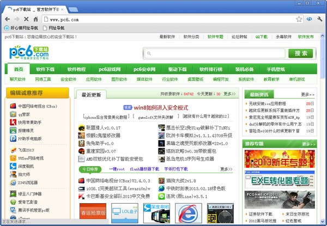Click the pc6 site search box
This screenshot has width=327, height=226.
[x=214, y=53]
